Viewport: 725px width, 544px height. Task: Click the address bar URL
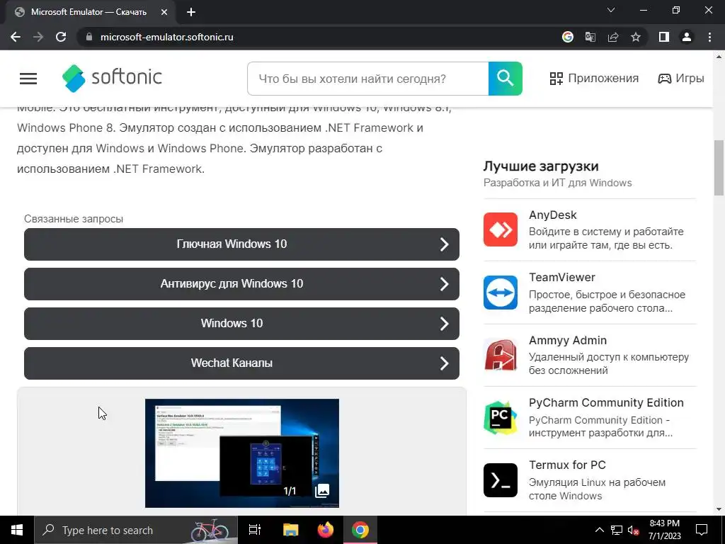pyautogui.click(x=167, y=37)
